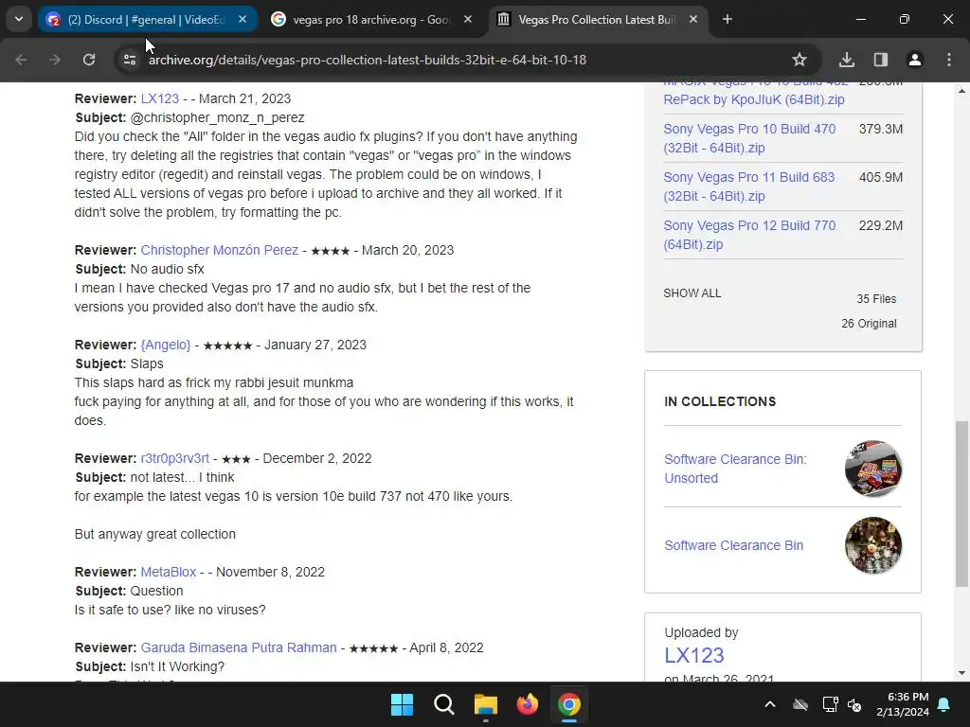The width and height of the screenshot is (970, 727).
Task: Close the Google search tab
Action: click(468, 19)
